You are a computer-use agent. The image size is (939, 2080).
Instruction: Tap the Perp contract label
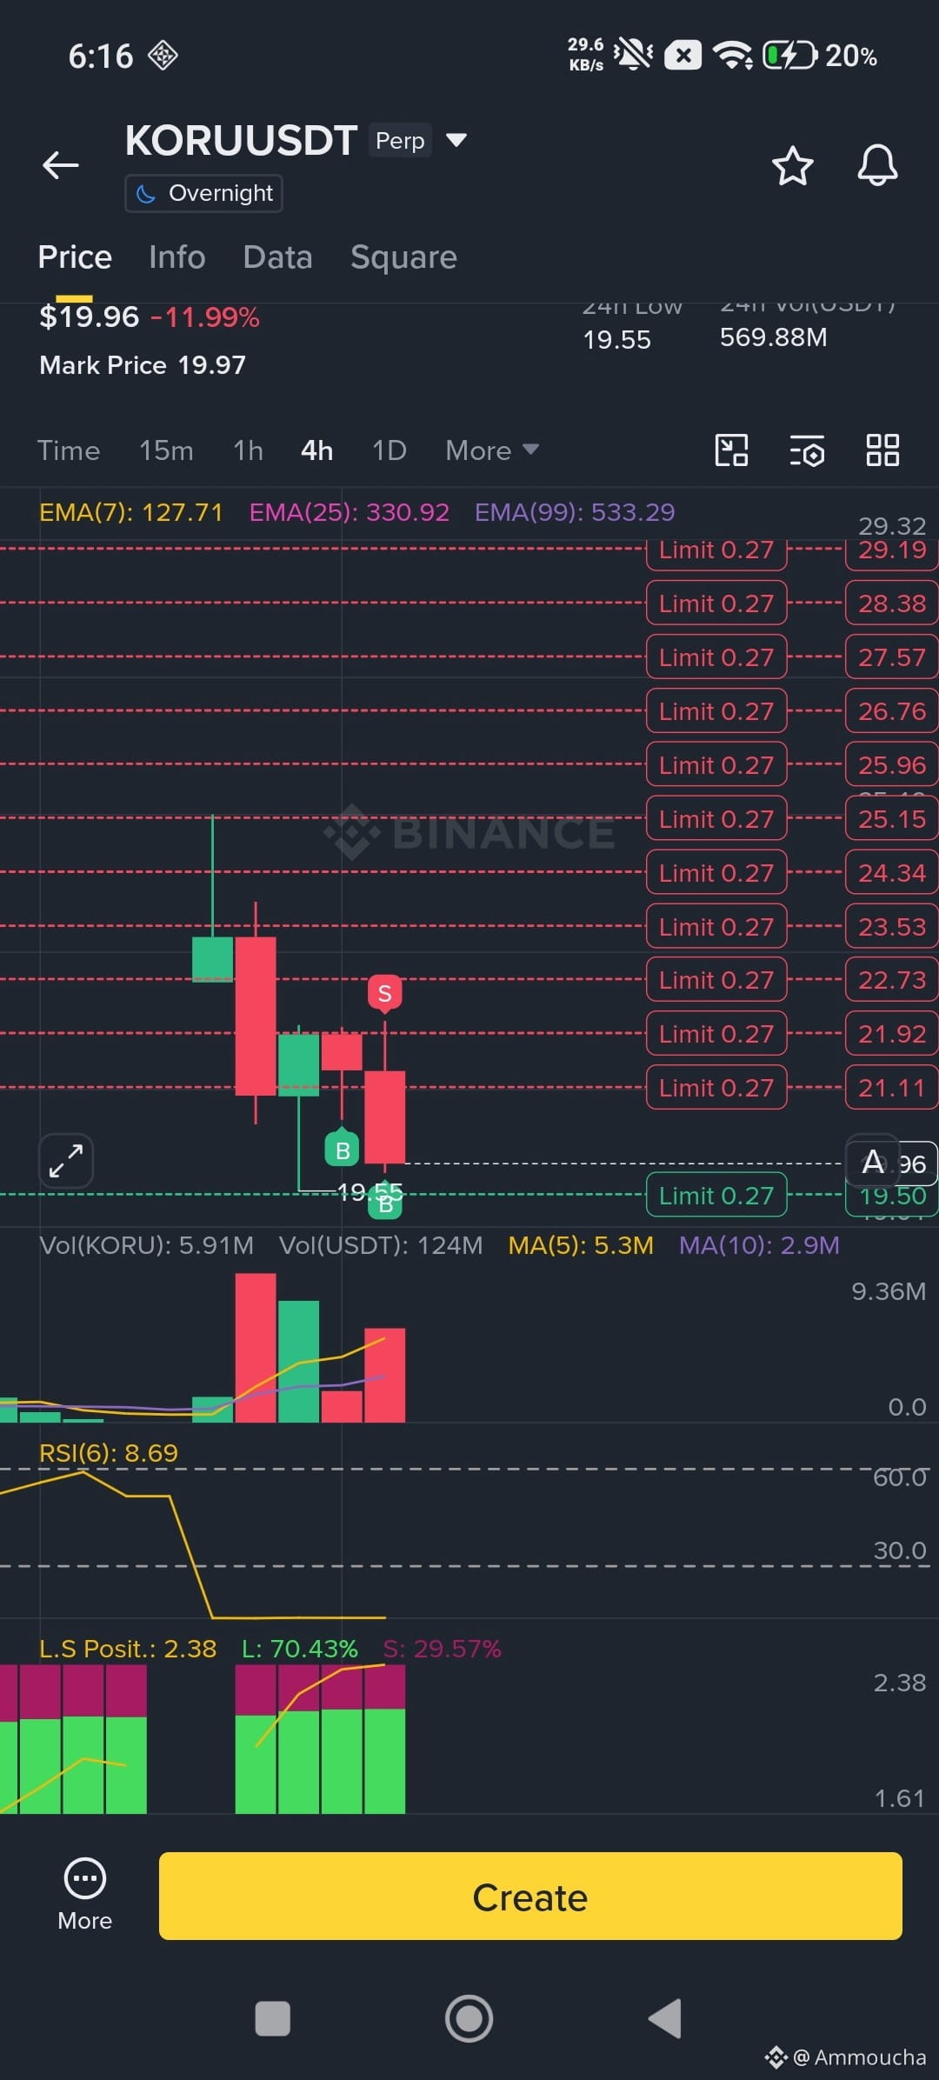click(x=400, y=141)
